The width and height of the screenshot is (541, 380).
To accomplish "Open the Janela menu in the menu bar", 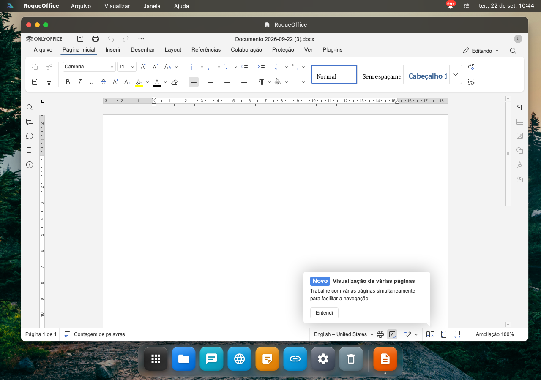I will 152,6.
